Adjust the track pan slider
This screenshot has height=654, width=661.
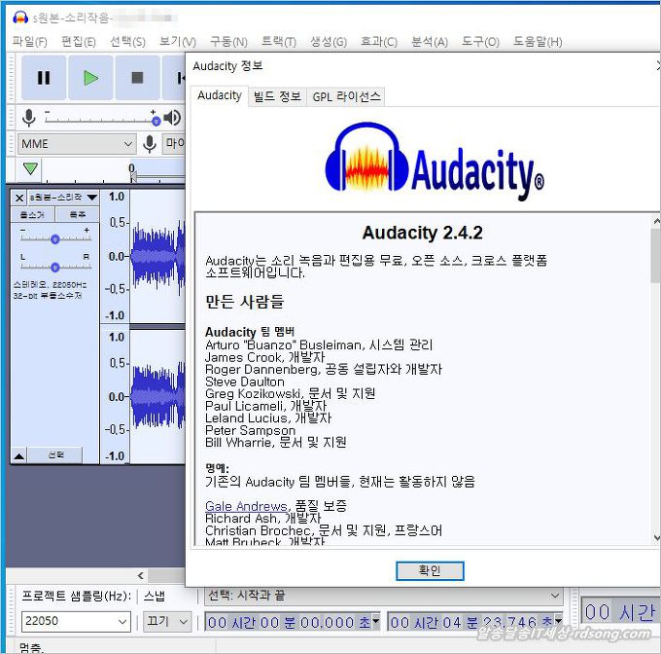[x=55, y=267]
